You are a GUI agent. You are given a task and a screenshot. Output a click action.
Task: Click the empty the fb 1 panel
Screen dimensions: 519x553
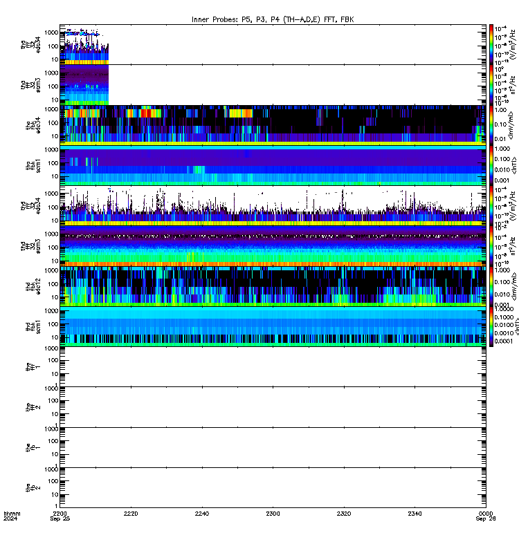point(273,447)
